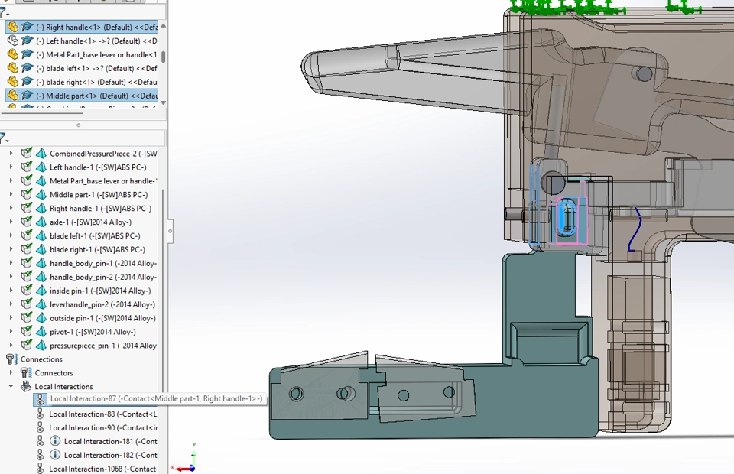
Task: Click the checkmark status icon of blade left-1
Action: 26,235
